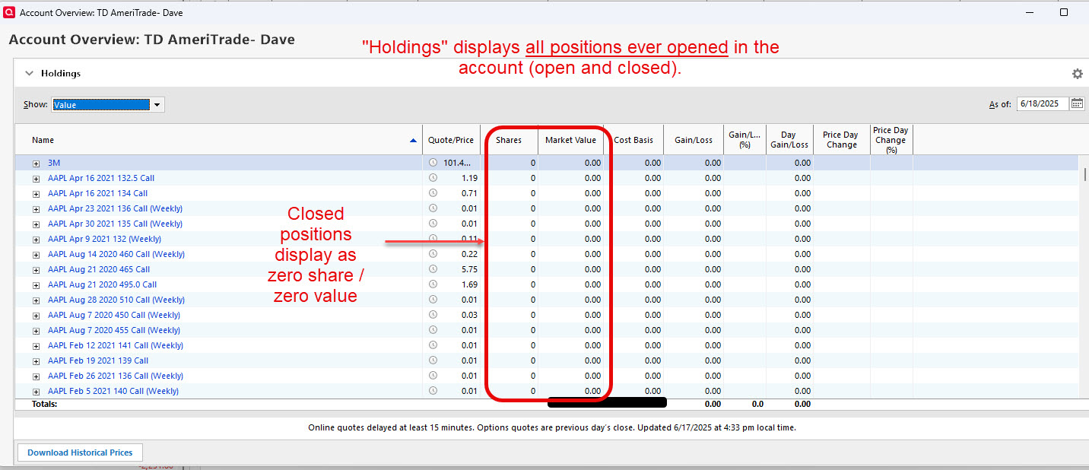Click quote clock icon for AAPL Apr 23 2021 136 Call
This screenshot has width=1089, height=470.
(x=433, y=208)
